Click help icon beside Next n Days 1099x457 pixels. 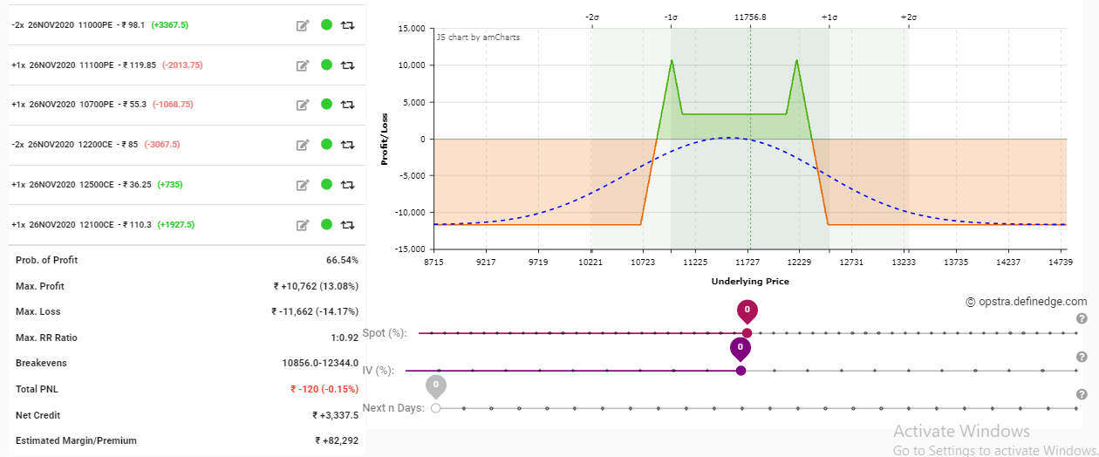click(1082, 394)
